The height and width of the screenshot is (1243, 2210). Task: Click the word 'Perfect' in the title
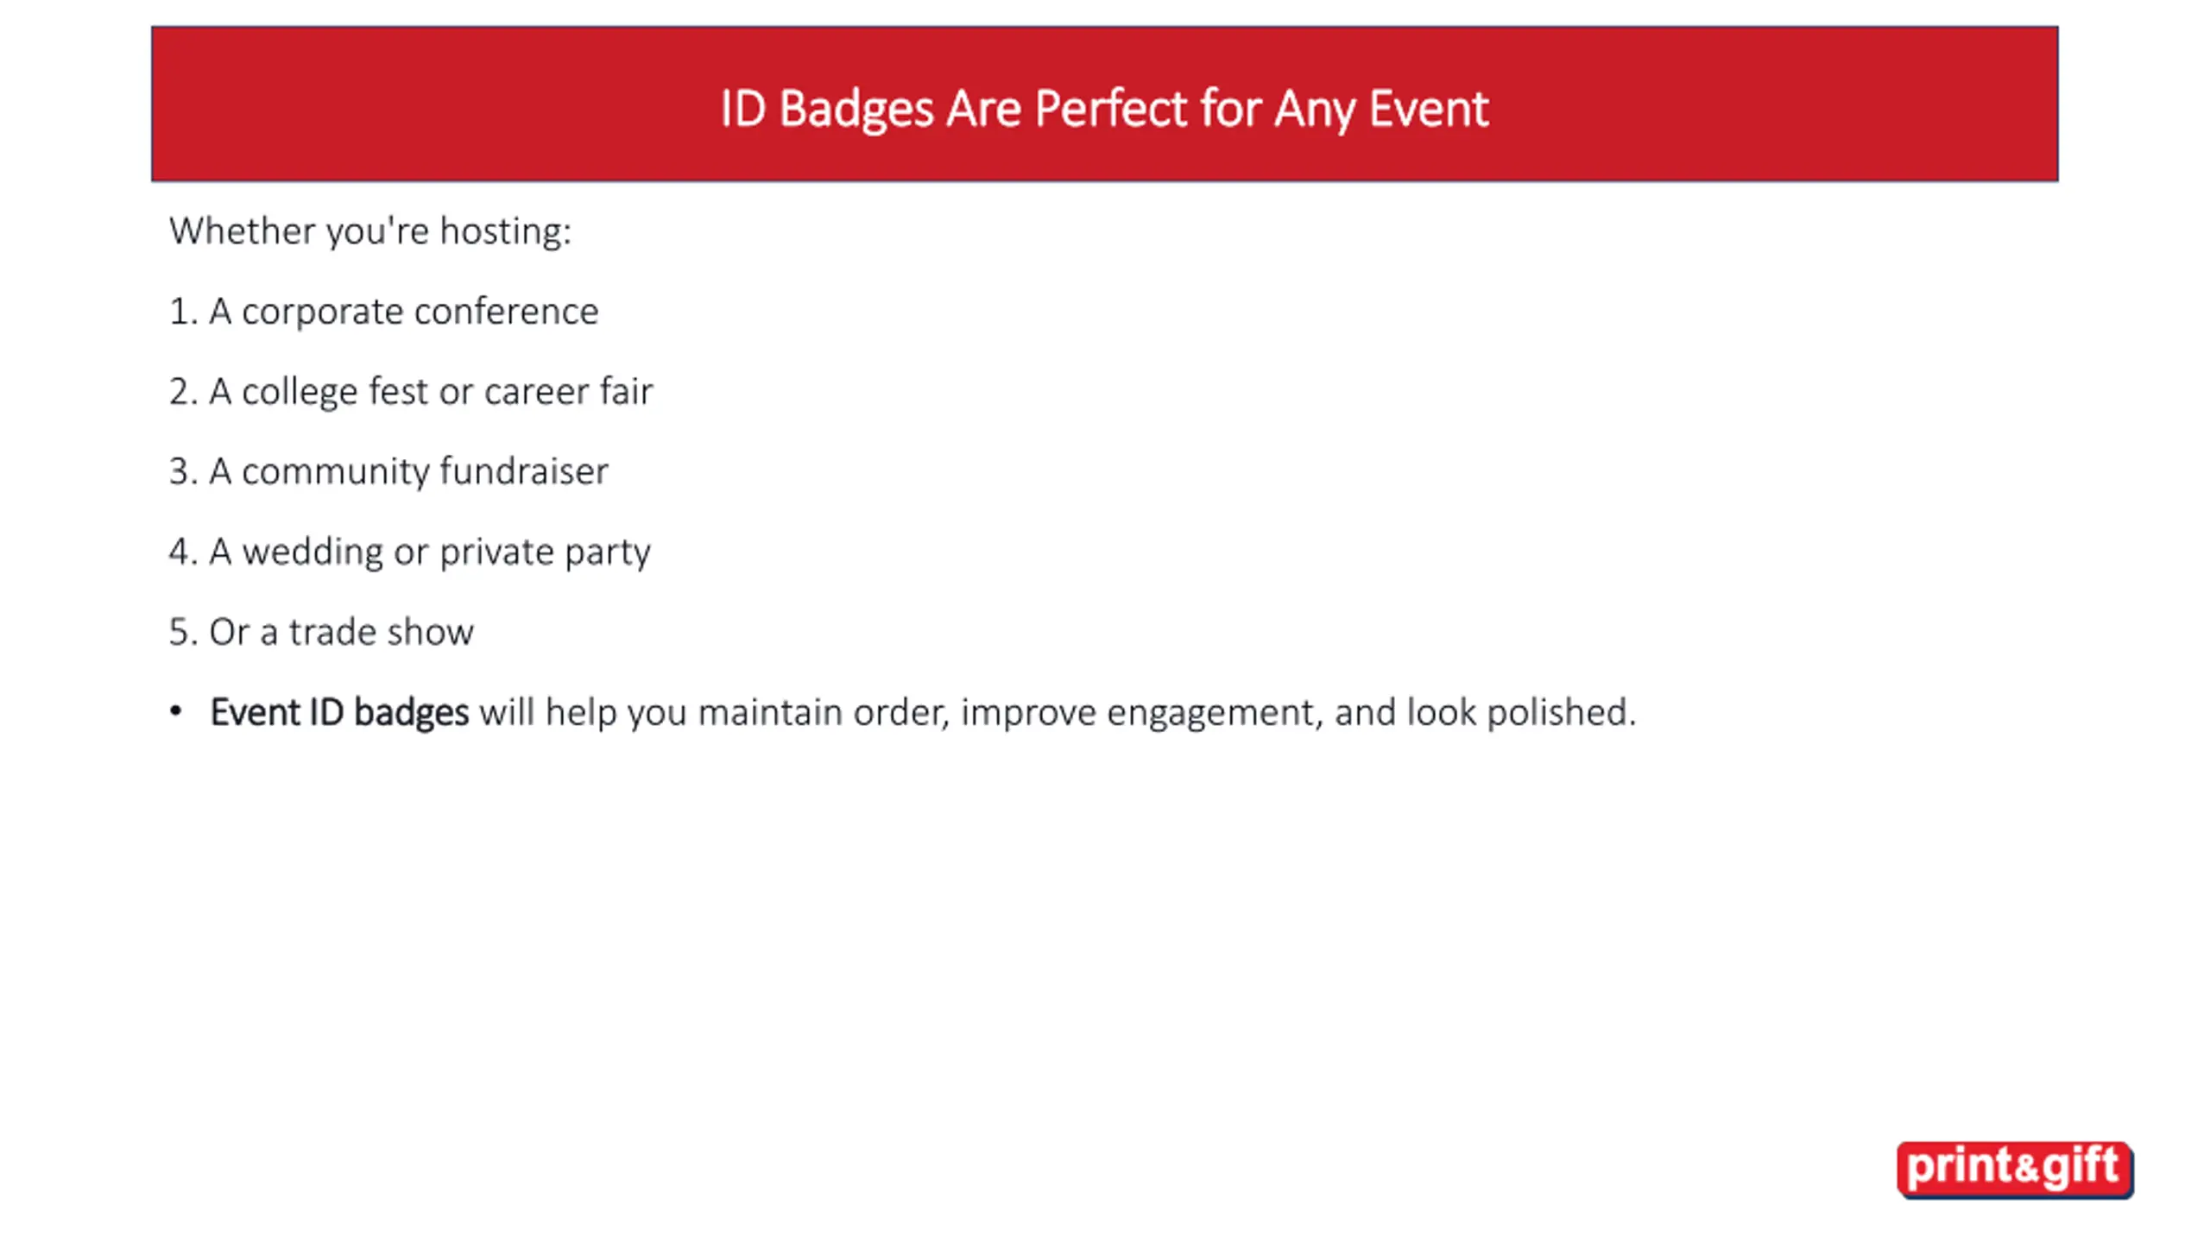point(1110,109)
